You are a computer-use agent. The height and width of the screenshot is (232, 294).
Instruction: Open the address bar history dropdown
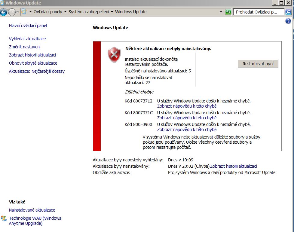pyautogui.click(x=221, y=12)
